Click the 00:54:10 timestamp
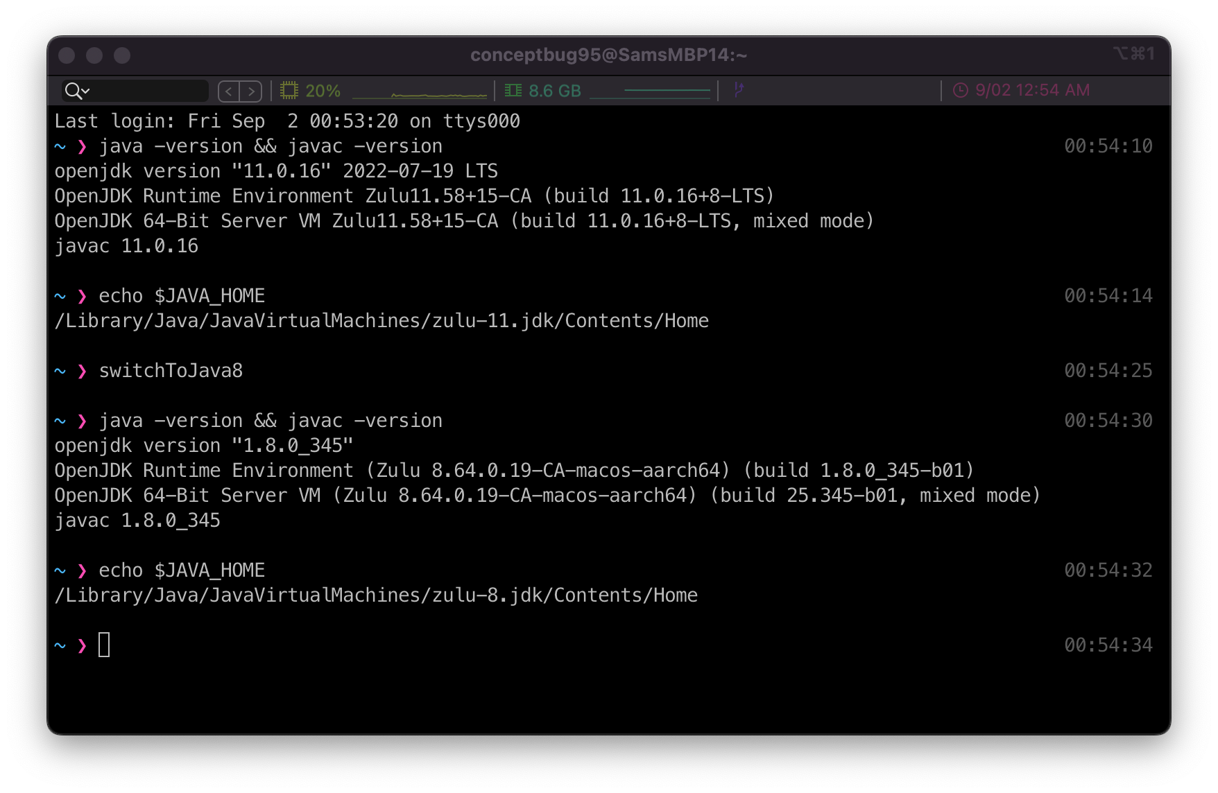1218x793 pixels. click(x=1108, y=146)
